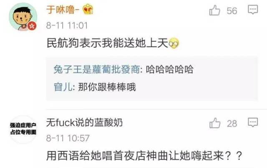This screenshot has width=267, height=168.
Task: Select the 56 like count
Action: click(232, 11)
